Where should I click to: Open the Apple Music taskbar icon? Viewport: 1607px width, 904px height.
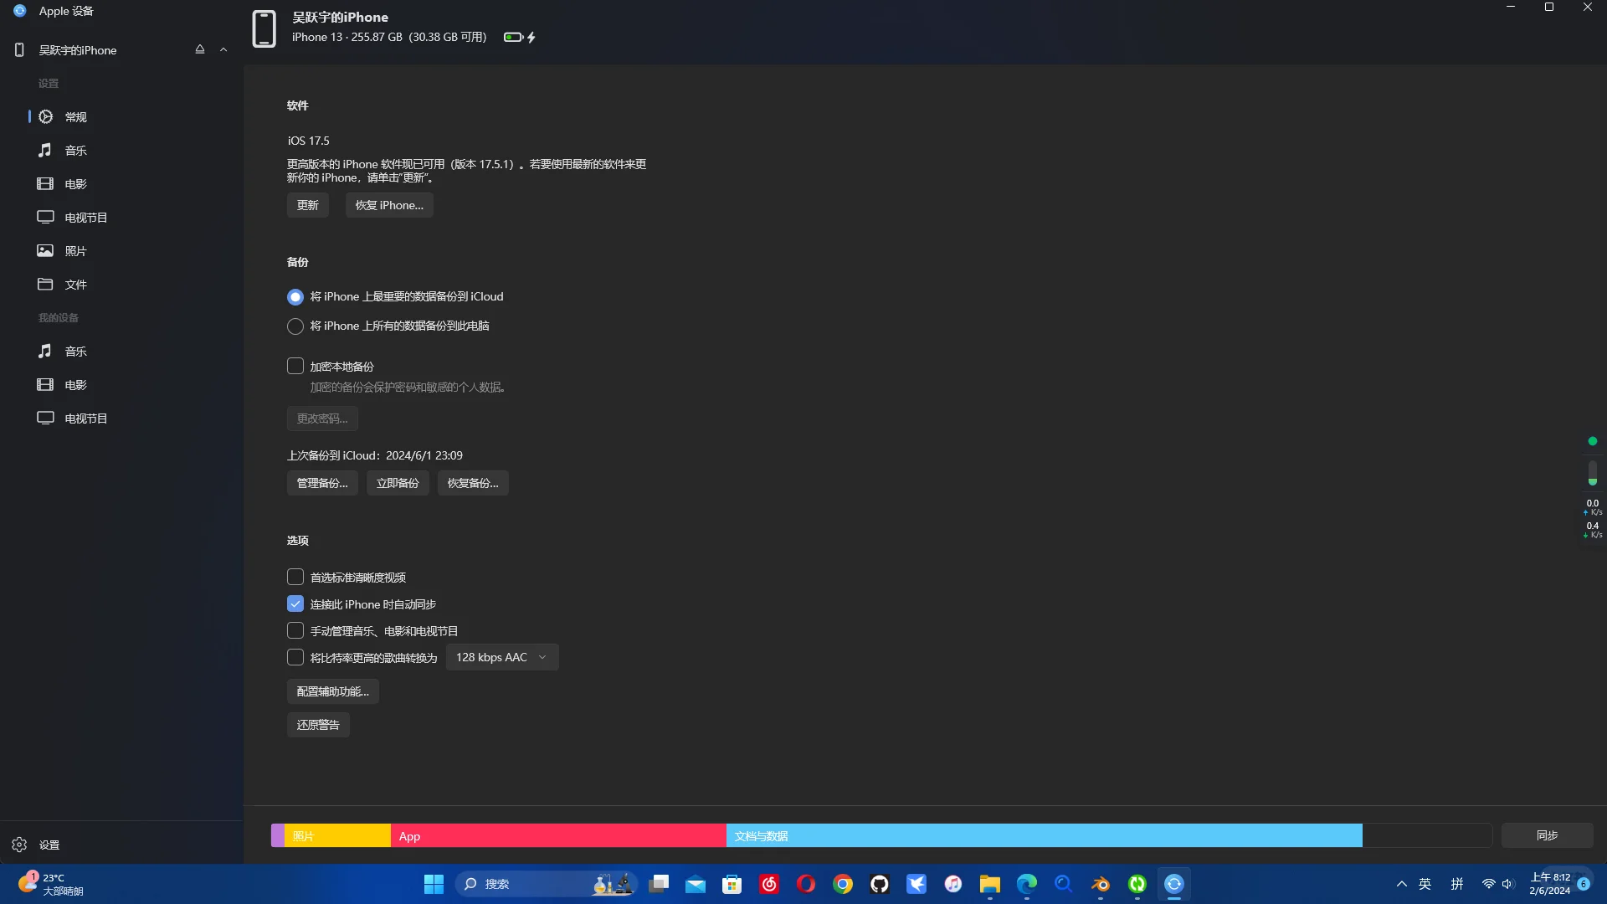click(953, 883)
